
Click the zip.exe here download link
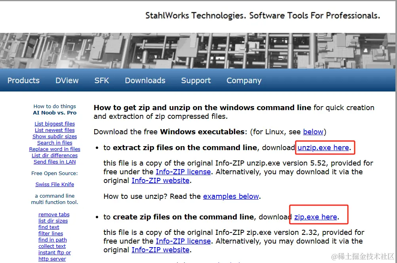point(315,217)
